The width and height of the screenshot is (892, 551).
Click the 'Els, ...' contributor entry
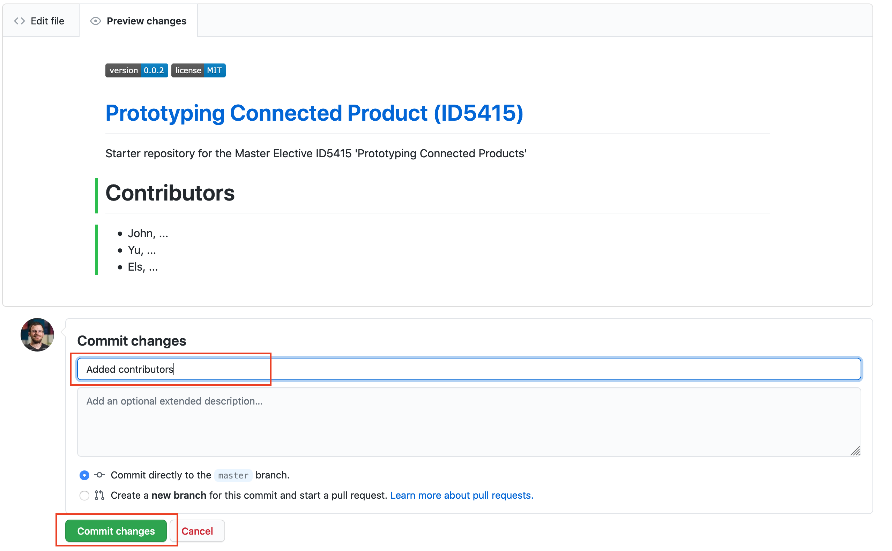(x=143, y=267)
